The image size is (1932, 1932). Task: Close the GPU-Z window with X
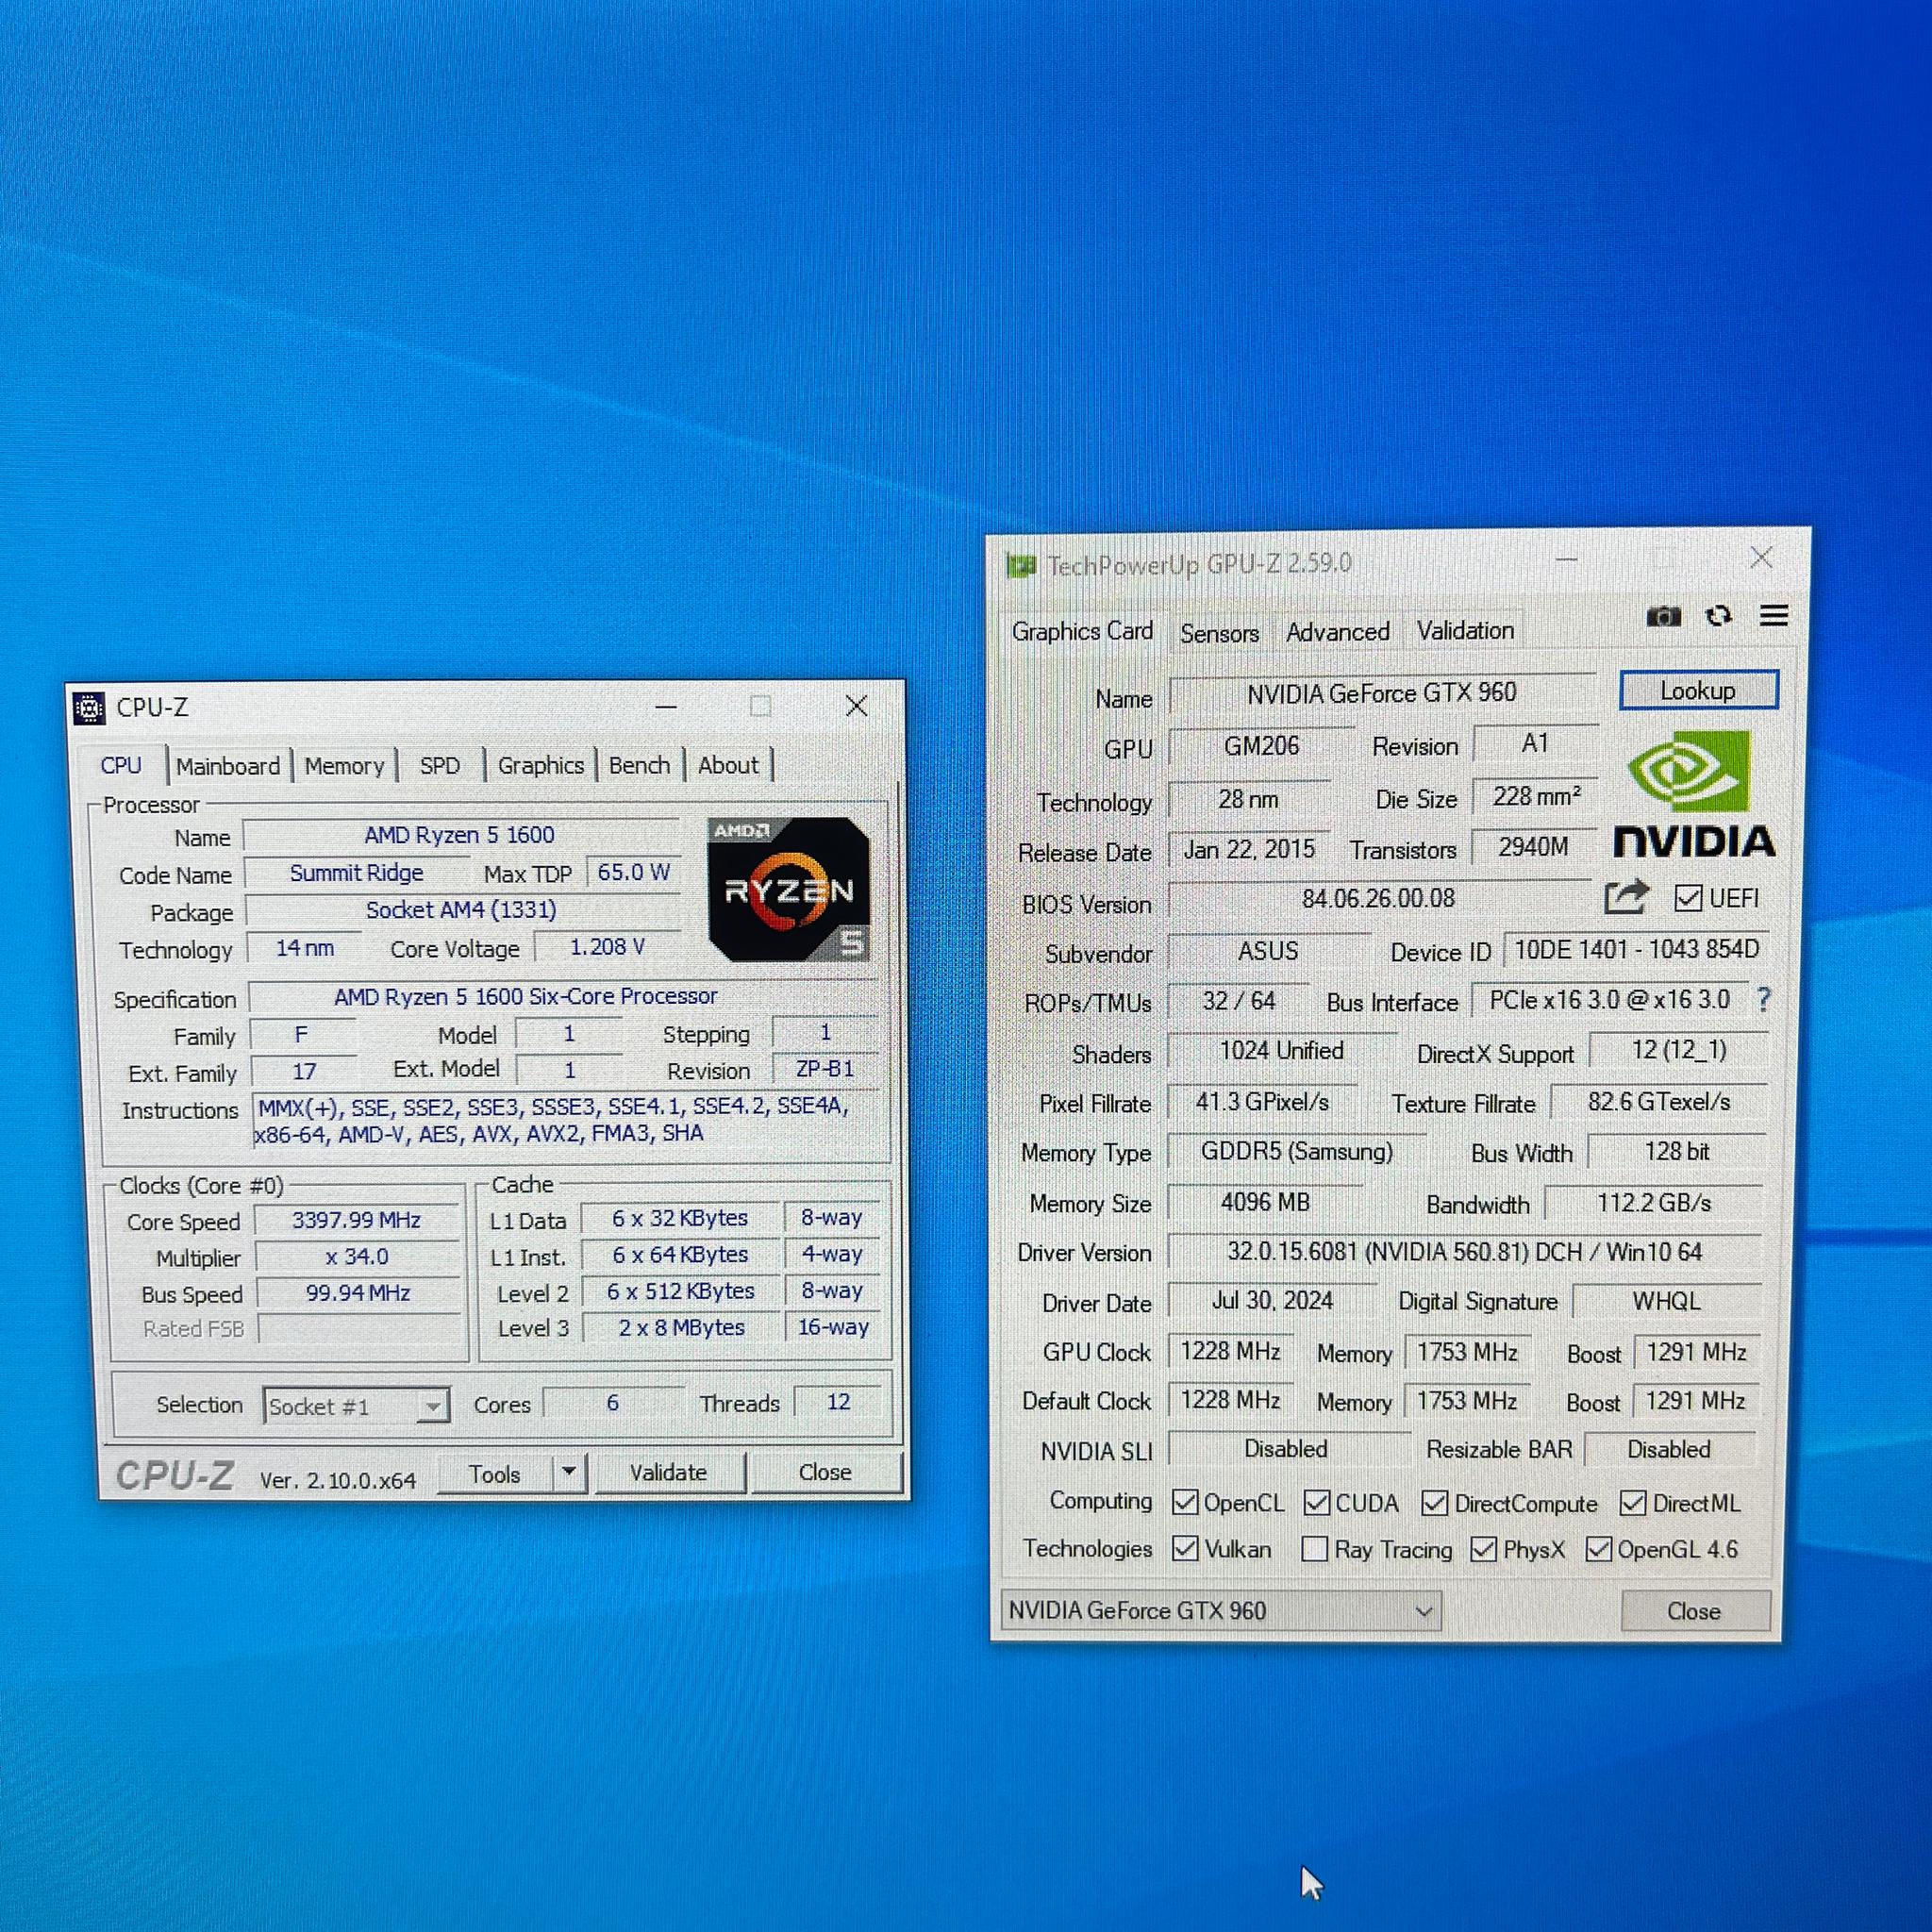[x=1761, y=558]
